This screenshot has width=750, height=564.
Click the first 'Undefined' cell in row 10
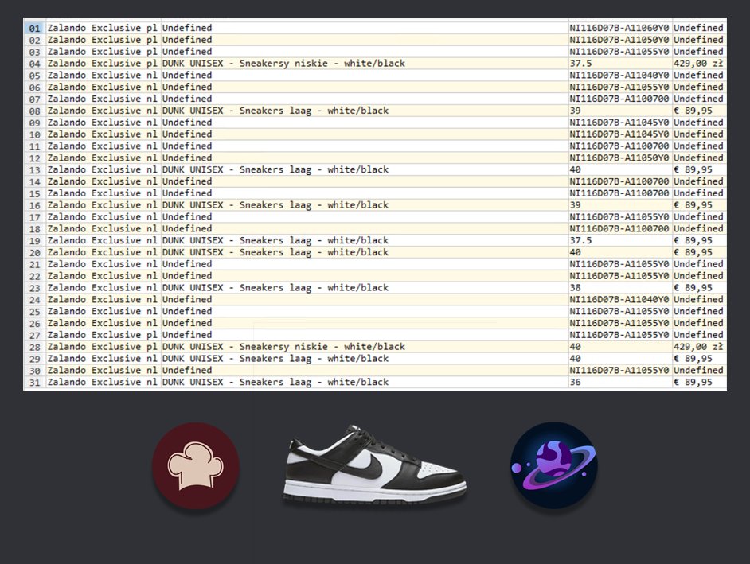[187, 134]
